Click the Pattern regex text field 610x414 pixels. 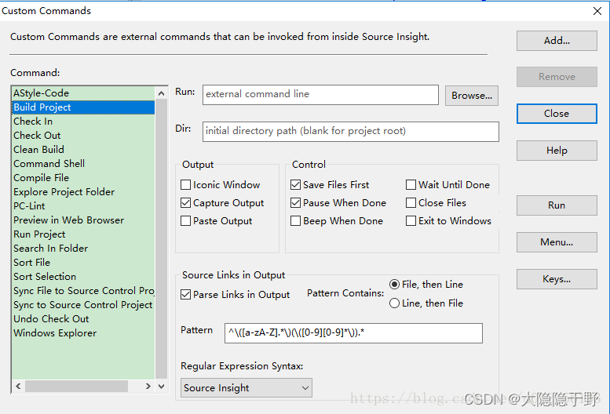(x=353, y=333)
